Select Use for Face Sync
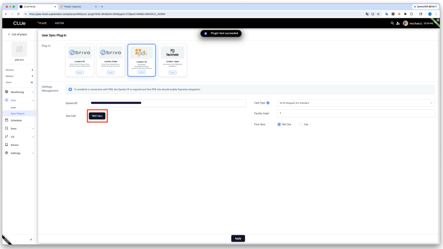Screen dimensions: 443x249 pyautogui.click(x=301, y=124)
